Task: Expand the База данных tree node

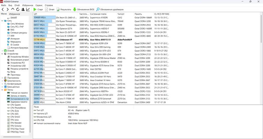Action: [x=2, y=87]
